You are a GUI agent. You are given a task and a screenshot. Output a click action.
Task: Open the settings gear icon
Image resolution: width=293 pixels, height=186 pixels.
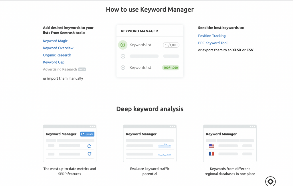pyautogui.click(x=270, y=181)
